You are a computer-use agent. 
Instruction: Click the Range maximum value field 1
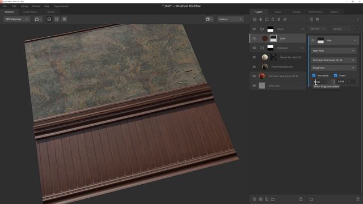tap(351, 82)
